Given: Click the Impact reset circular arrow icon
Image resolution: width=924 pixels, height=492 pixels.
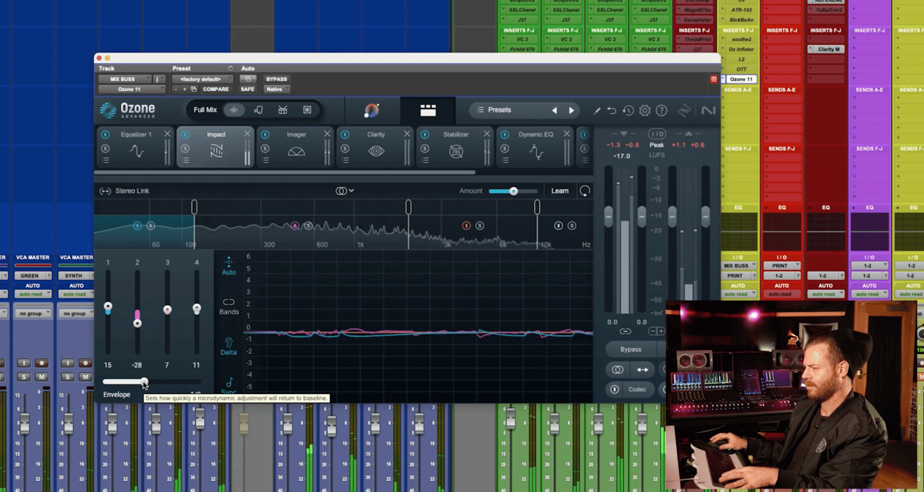Looking at the screenshot, I should pos(584,191).
